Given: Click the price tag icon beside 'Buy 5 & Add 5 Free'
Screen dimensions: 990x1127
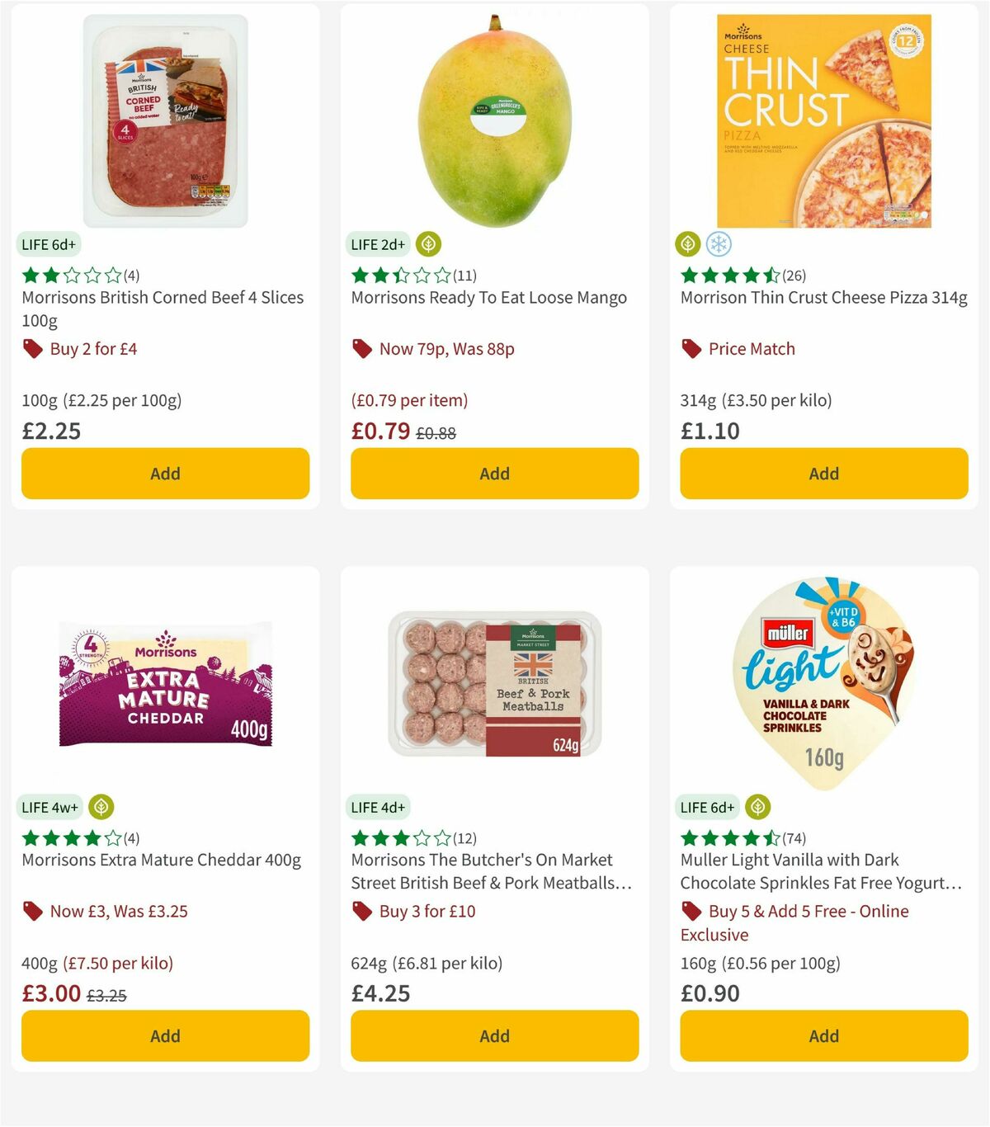Looking at the screenshot, I should tap(691, 912).
